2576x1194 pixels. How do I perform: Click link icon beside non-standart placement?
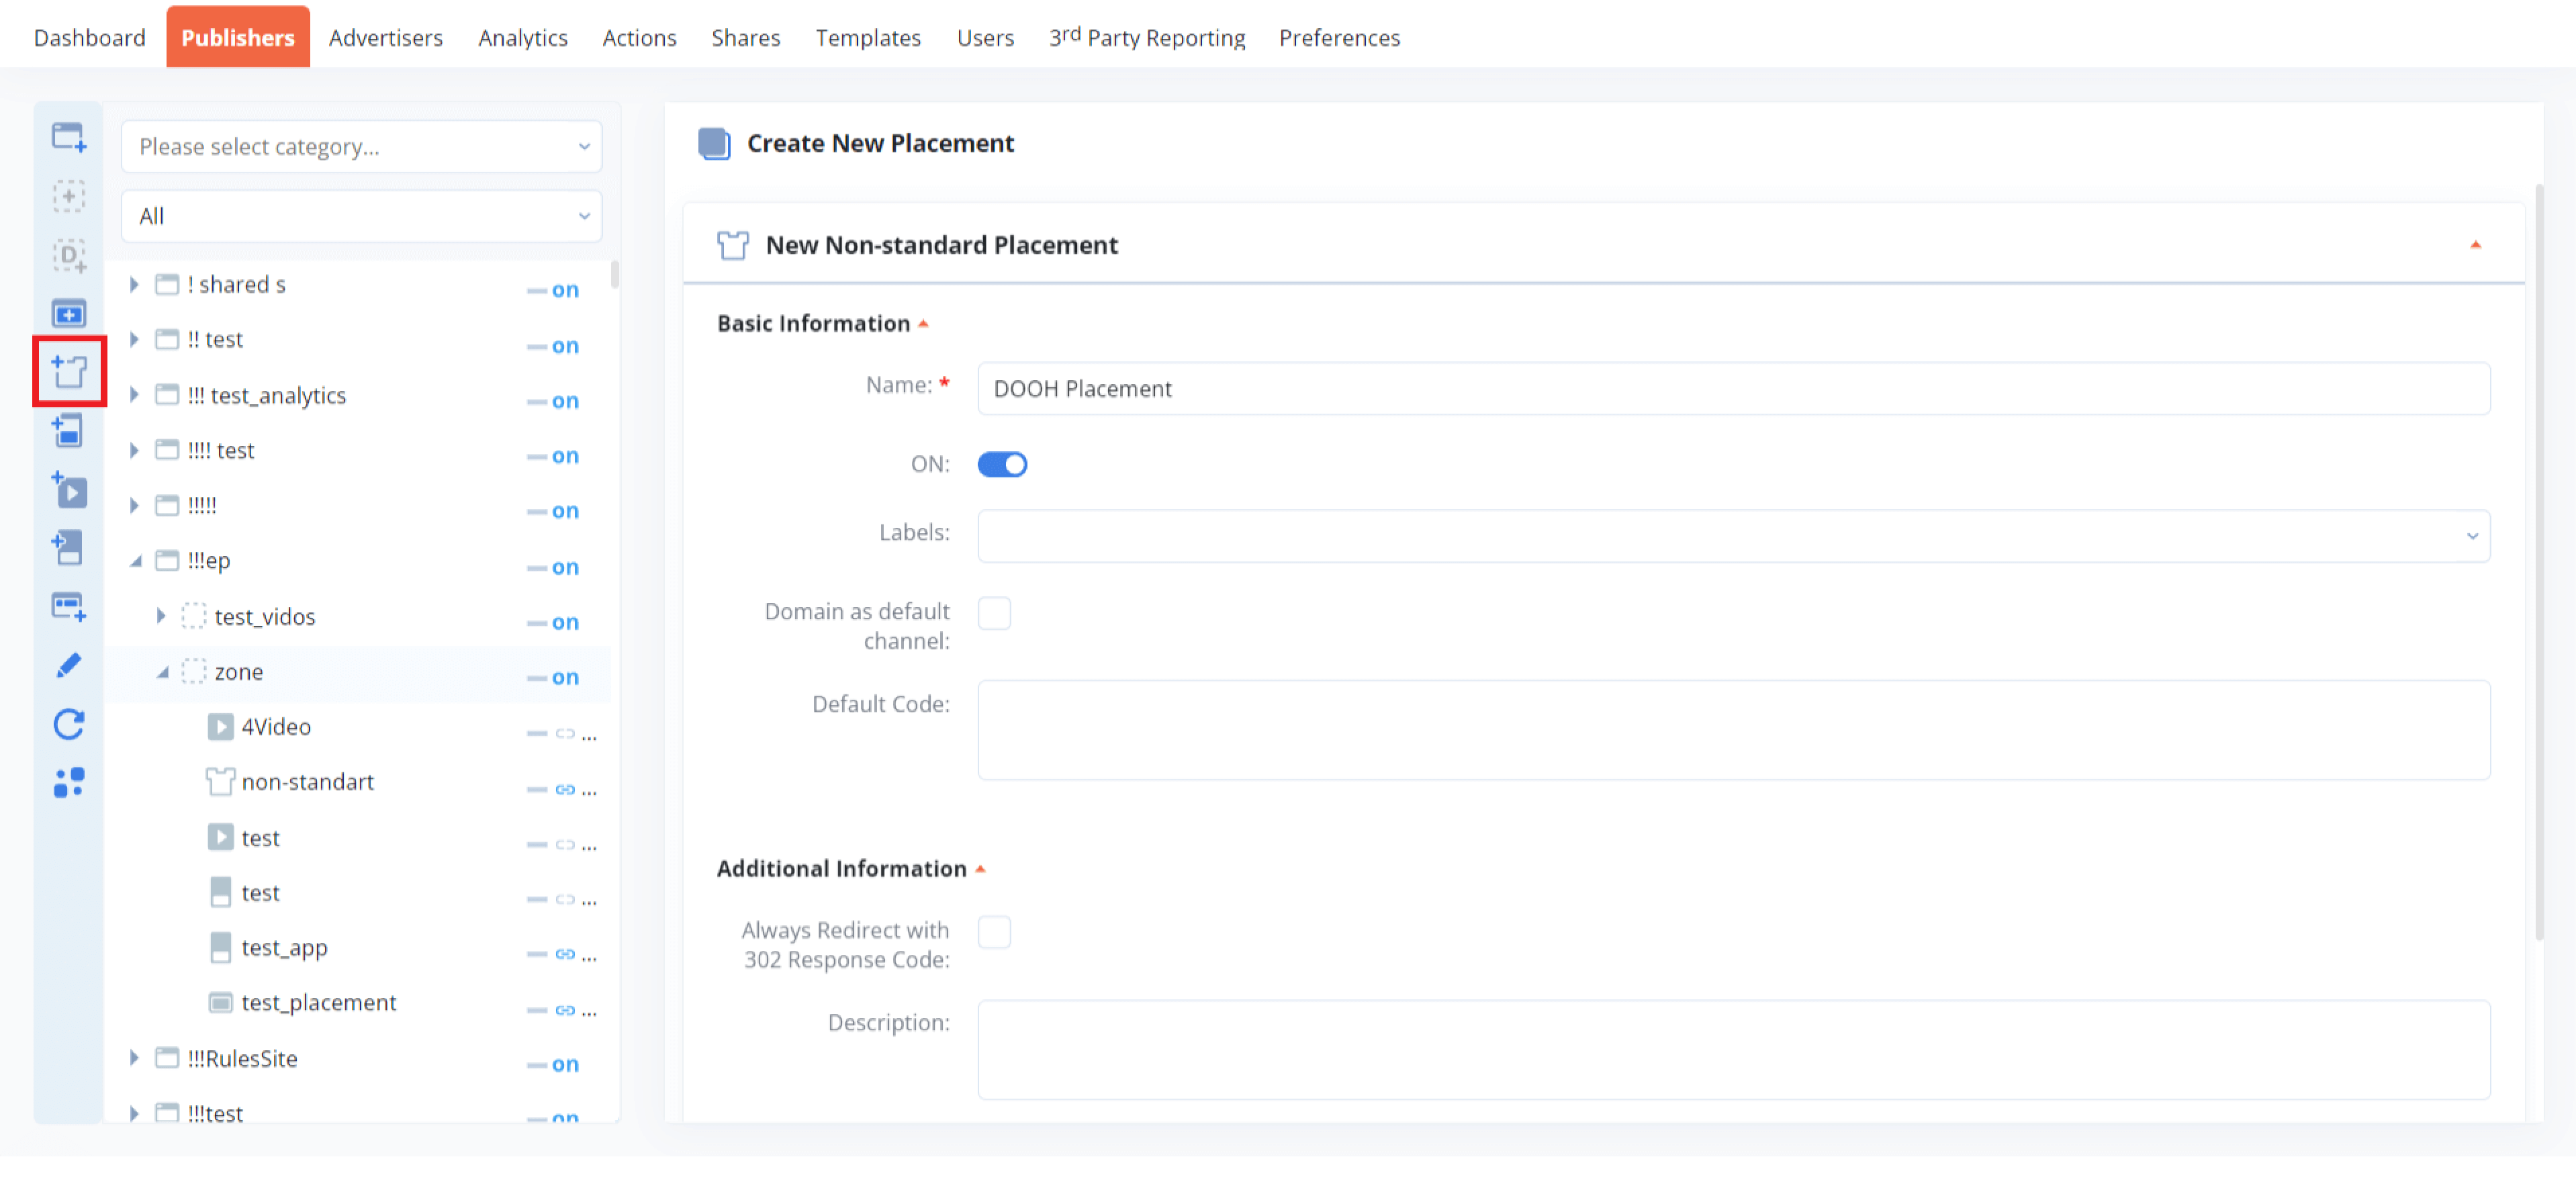click(x=565, y=790)
